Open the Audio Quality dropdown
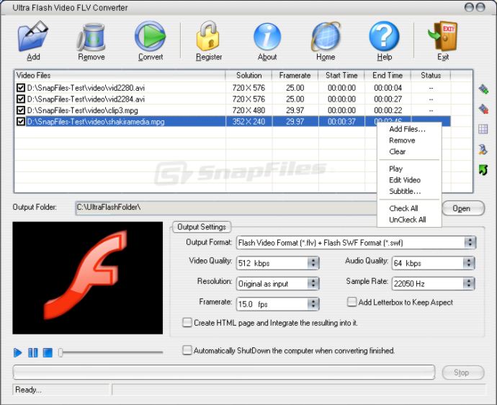This screenshot has height=405, width=497. click(469, 263)
